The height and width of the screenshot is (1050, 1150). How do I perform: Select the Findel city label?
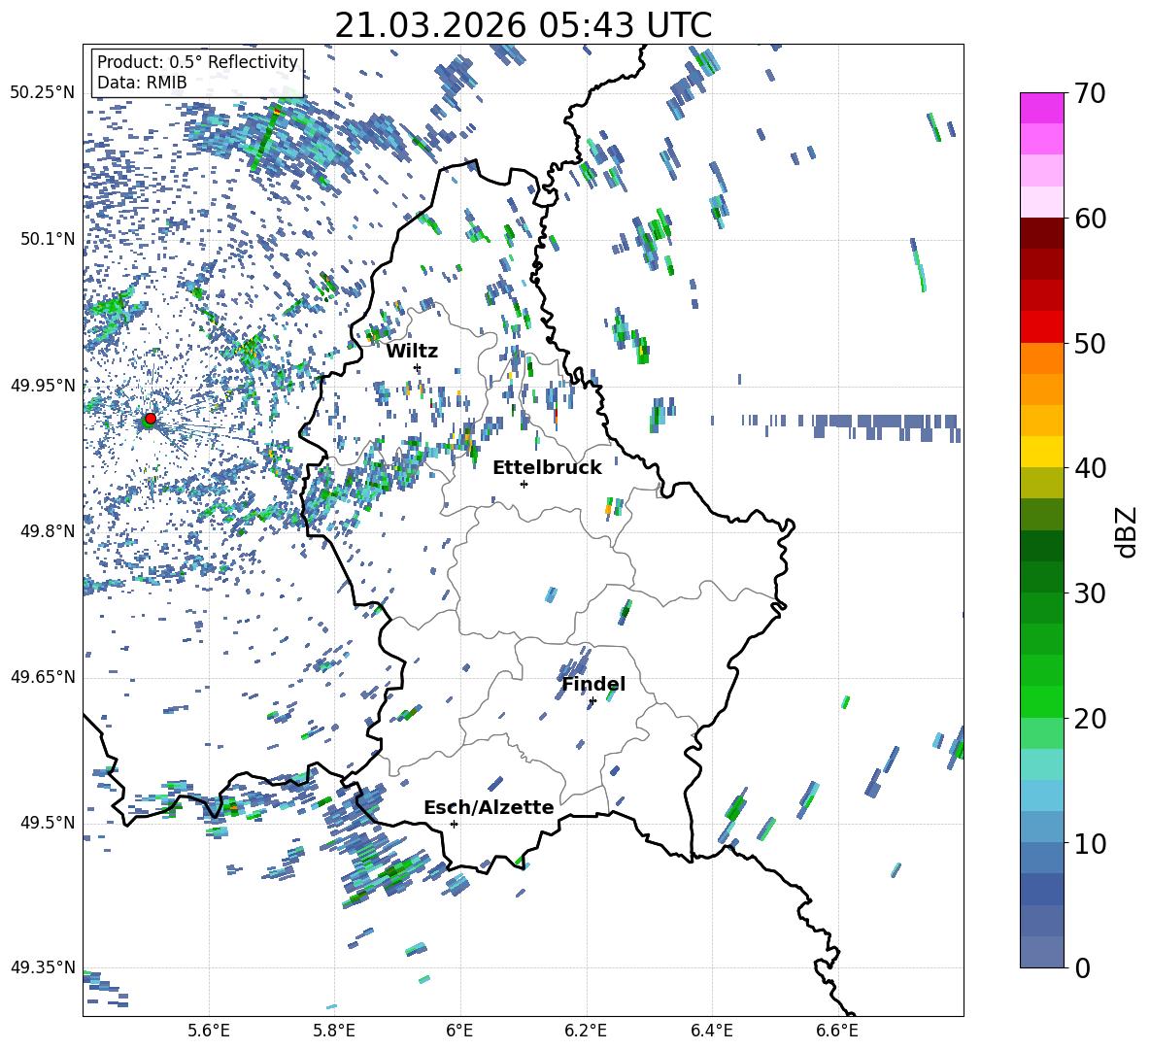[x=593, y=684]
